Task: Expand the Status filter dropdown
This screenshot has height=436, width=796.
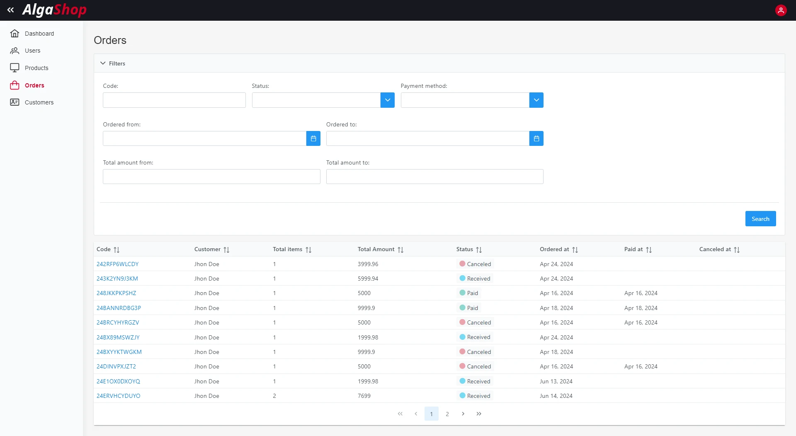Action: (x=387, y=100)
